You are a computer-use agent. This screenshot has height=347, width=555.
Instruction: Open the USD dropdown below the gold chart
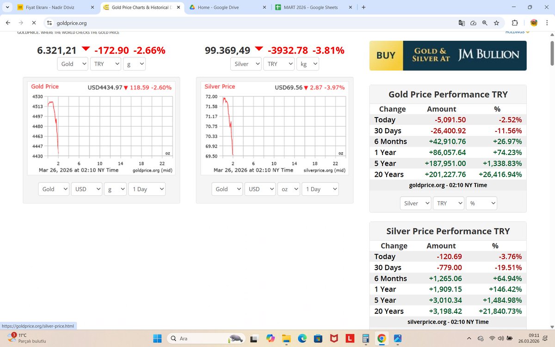[86, 189]
